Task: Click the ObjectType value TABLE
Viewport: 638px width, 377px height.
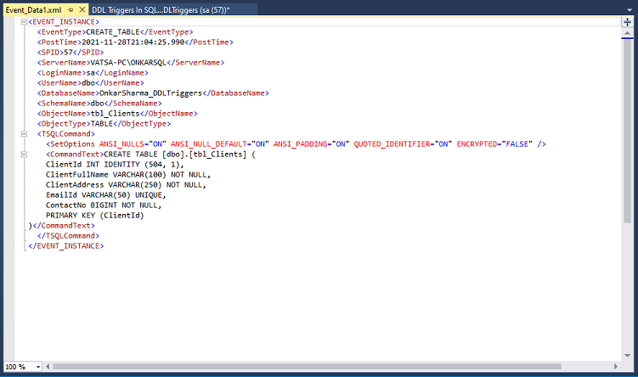Action: pos(101,124)
